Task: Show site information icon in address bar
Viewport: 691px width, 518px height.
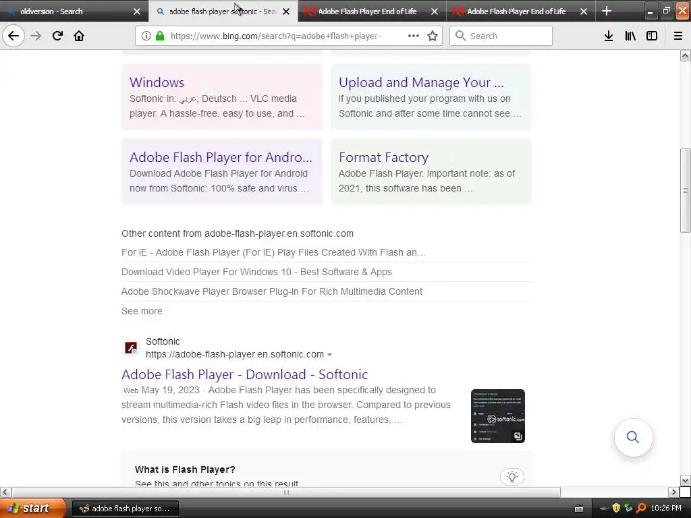Action: pos(146,36)
